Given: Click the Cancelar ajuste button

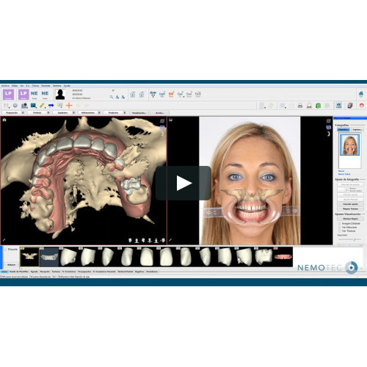Looking at the screenshot, I should pyautogui.click(x=351, y=204).
